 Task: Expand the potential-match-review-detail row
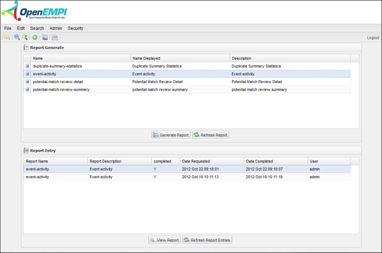(x=27, y=82)
